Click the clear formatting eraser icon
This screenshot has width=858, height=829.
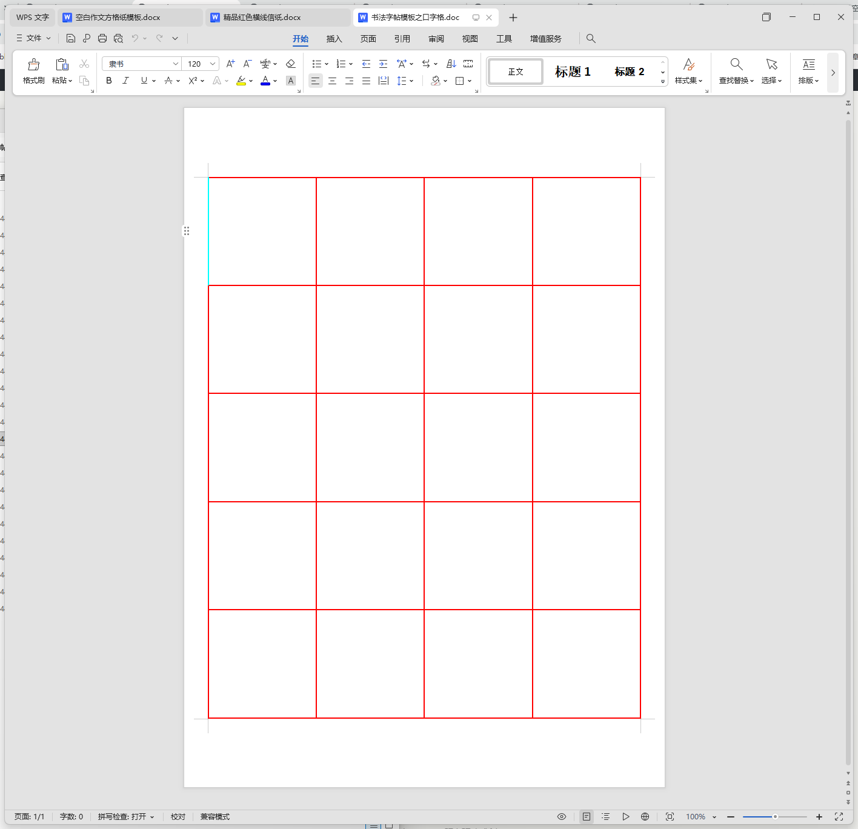291,64
